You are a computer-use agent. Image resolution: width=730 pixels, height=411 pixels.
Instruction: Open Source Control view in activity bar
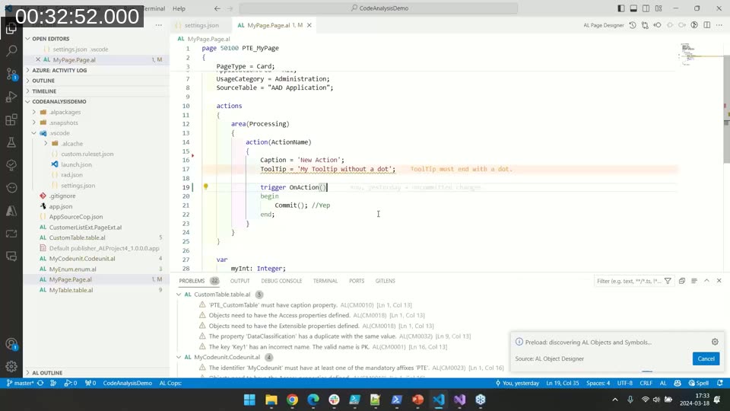[11, 74]
